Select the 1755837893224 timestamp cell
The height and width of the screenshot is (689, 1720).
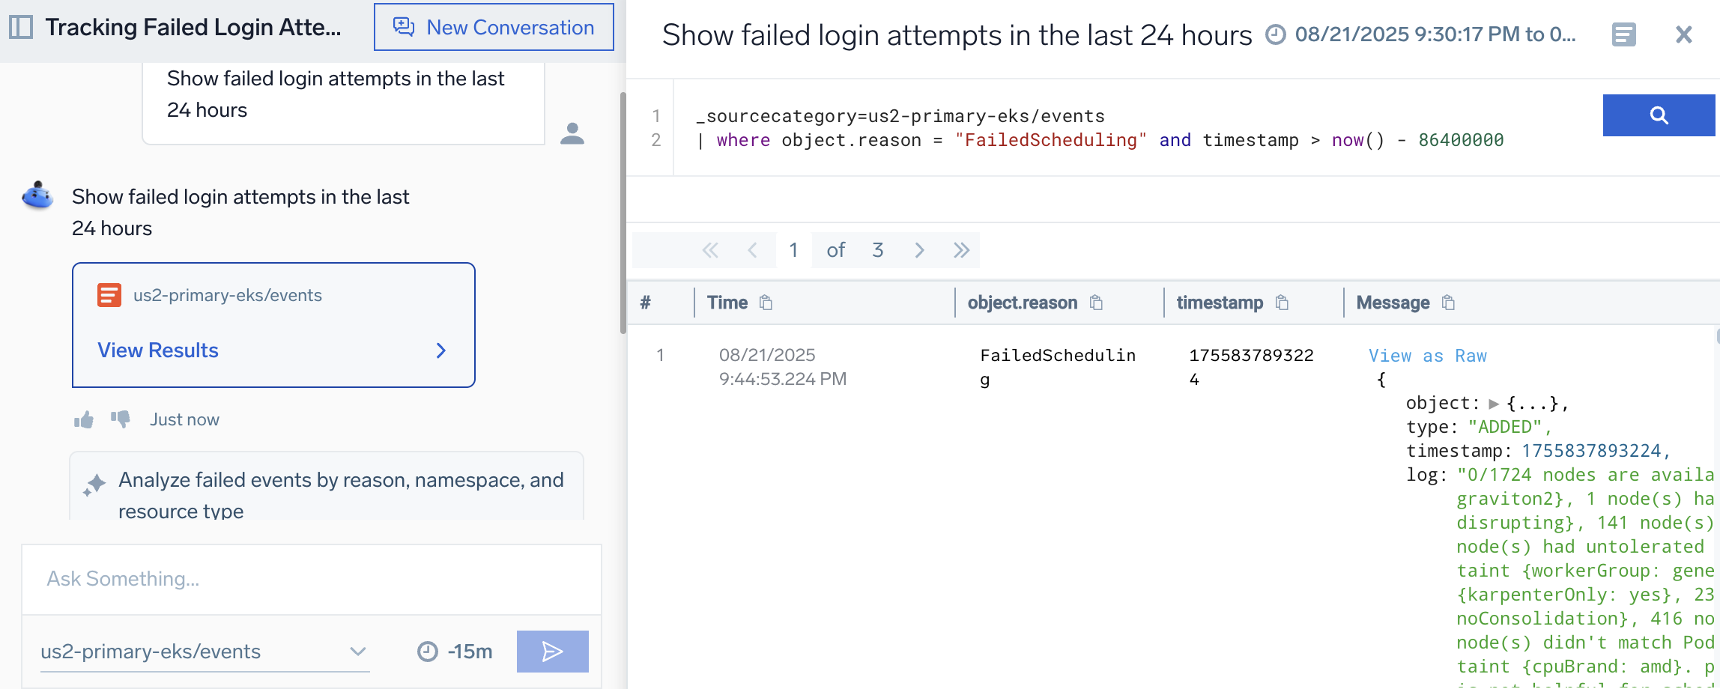pos(1251,367)
